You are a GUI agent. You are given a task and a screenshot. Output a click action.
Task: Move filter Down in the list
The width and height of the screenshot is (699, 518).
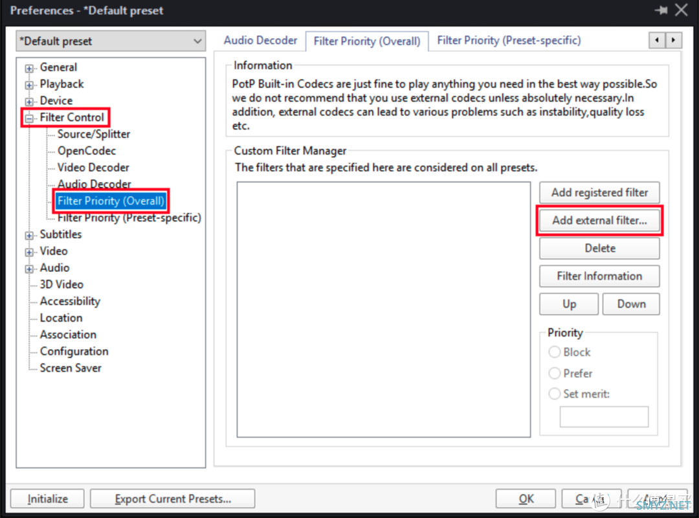click(x=631, y=304)
